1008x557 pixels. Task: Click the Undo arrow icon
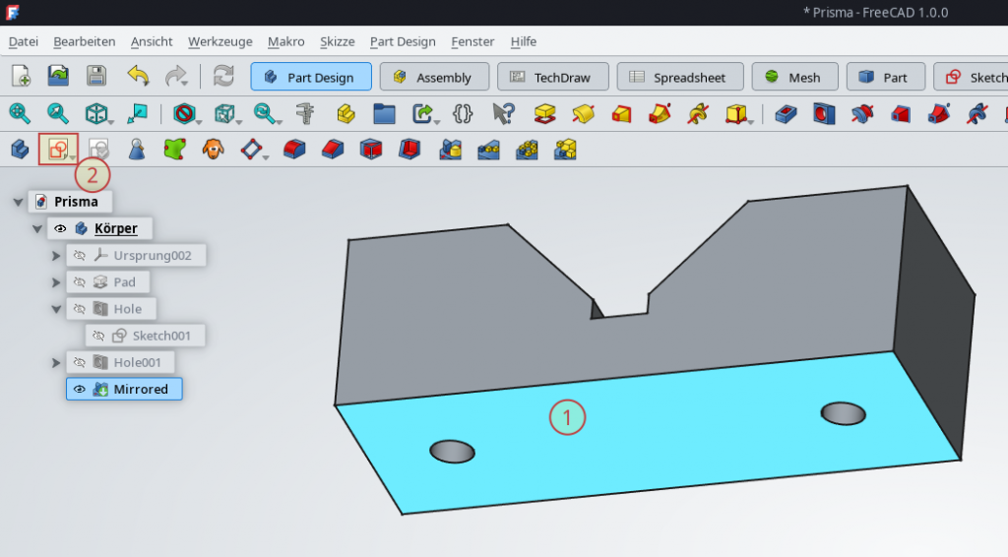(x=138, y=77)
